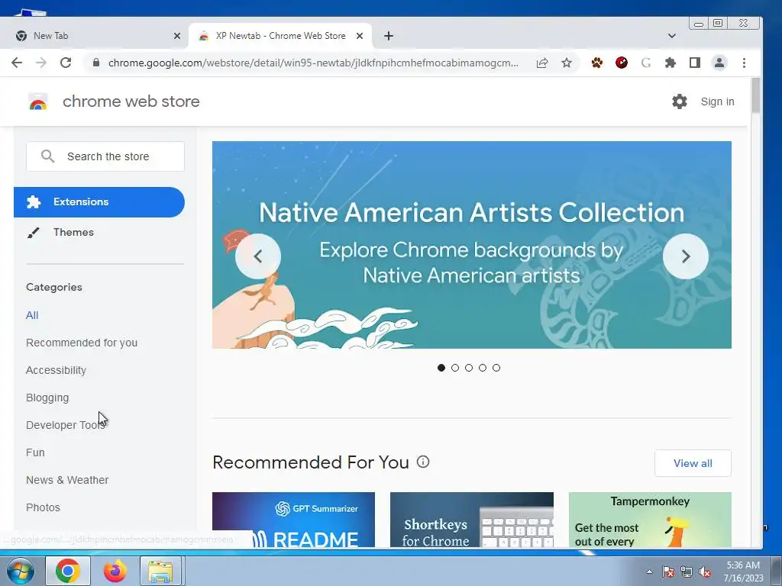
Task: Open the Fun category
Action: [35, 452]
